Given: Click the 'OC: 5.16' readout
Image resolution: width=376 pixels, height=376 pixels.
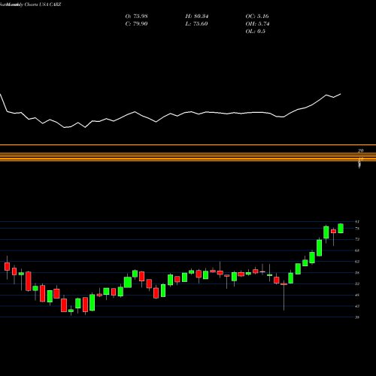Looking at the screenshot, I should point(257,17).
